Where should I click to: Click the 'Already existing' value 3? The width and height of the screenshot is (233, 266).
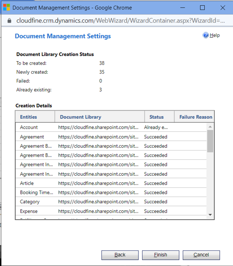[x=101, y=90]
